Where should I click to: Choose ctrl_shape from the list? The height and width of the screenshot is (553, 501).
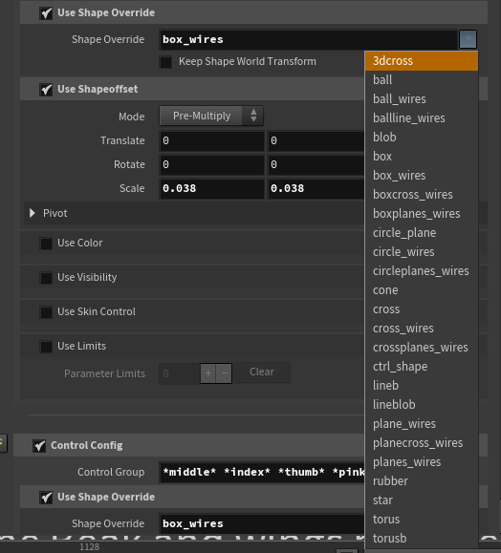pyautogui.click(x=422, y=366)
